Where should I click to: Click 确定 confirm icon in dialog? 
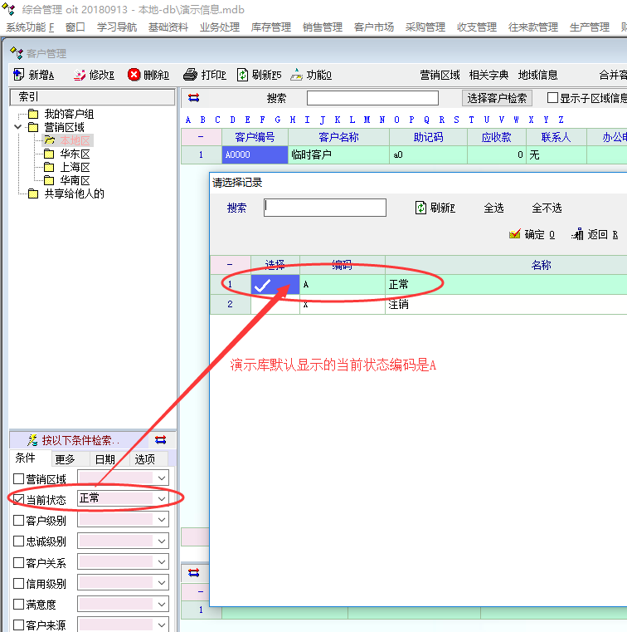tap(514, 235)
